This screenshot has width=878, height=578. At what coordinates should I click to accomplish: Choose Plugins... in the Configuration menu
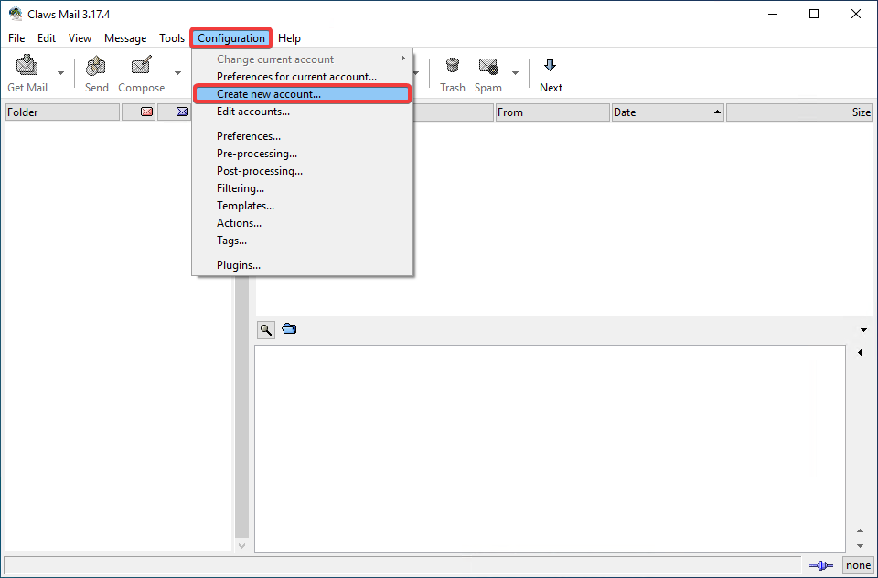click(x=239, y=265)
